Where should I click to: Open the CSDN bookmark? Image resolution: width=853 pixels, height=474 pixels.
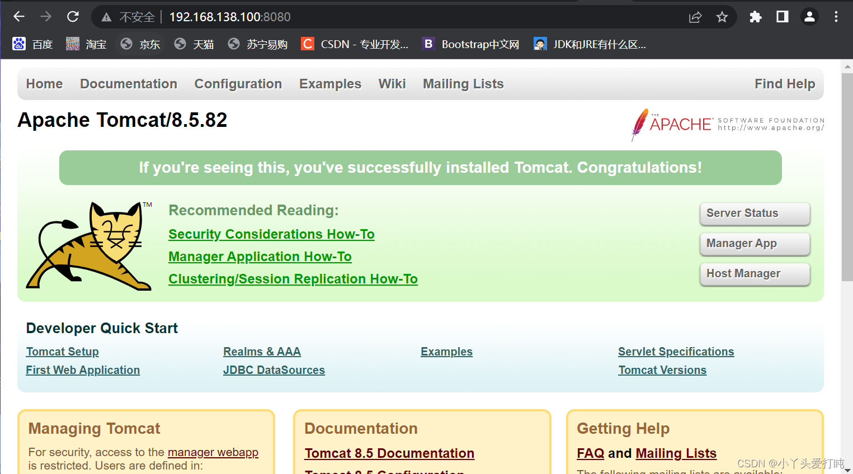click(355, 44)
